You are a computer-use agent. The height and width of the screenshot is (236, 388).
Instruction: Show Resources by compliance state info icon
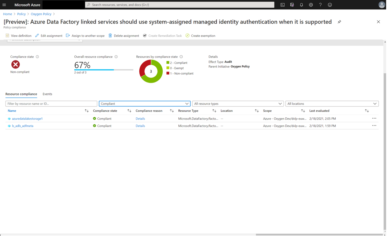[181, 57]
